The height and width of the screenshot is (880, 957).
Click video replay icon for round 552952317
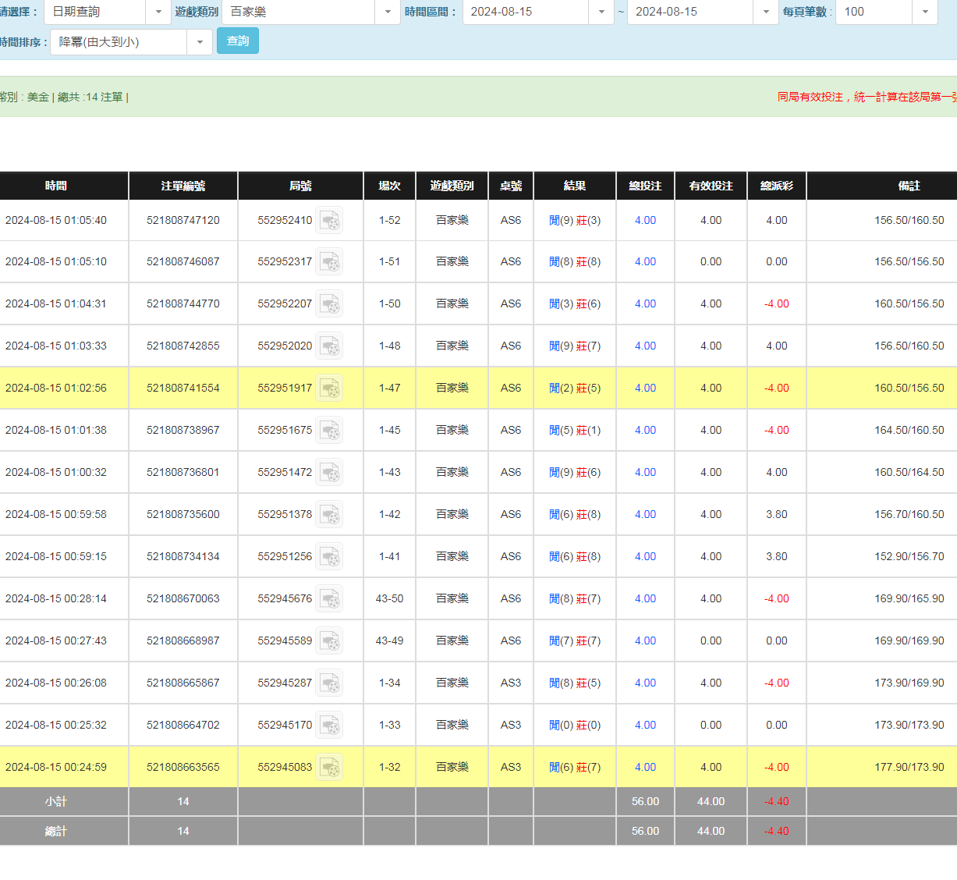pyautogui.click(x=329, y=262)
